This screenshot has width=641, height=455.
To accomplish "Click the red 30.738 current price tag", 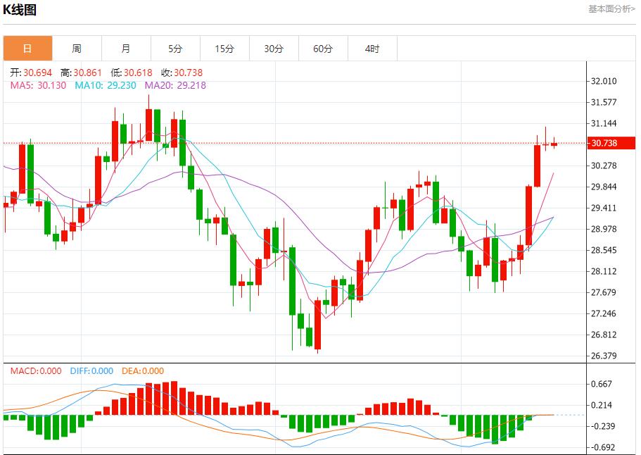I will click(604, 143).
